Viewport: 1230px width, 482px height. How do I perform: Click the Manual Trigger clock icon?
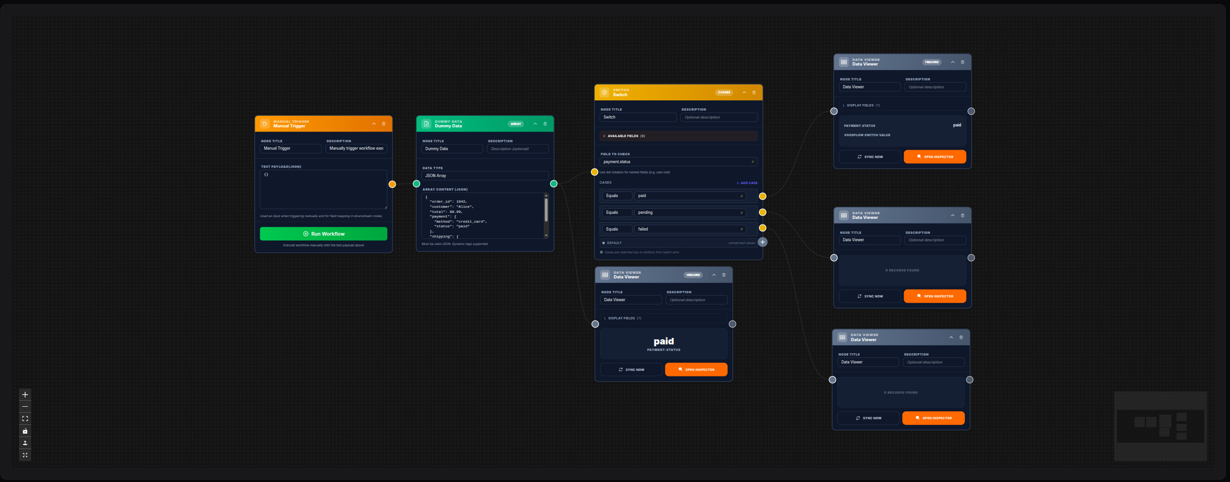pos(264,124)
